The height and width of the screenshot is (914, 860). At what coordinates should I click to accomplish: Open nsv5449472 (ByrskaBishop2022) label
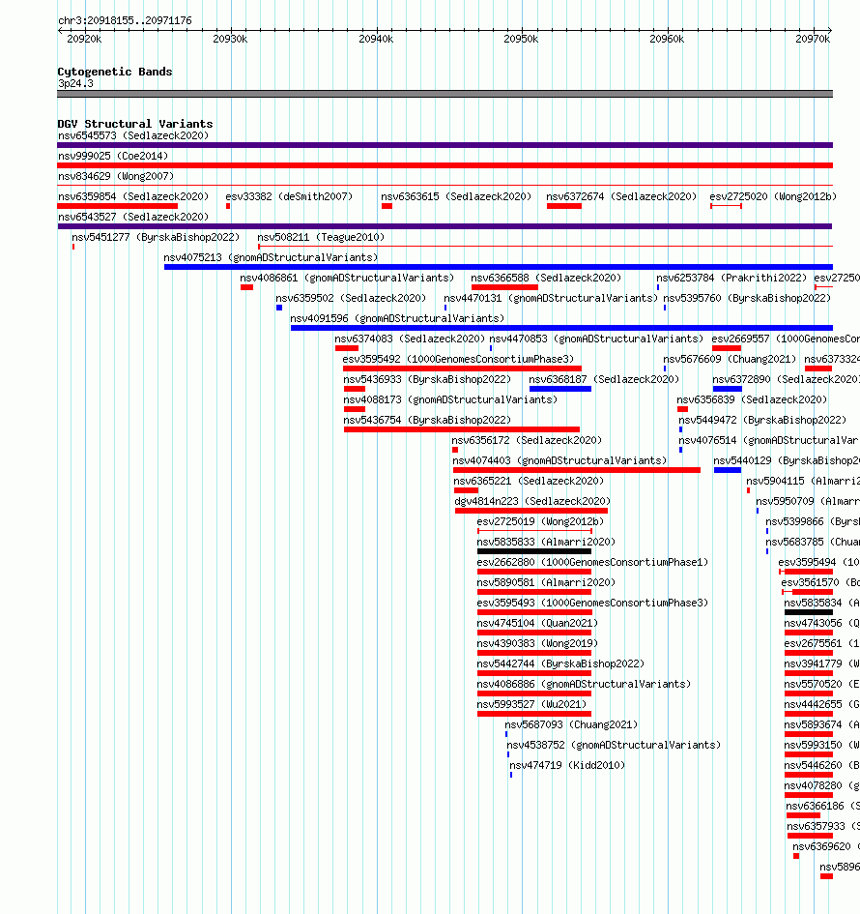click(x=762, y=421)
